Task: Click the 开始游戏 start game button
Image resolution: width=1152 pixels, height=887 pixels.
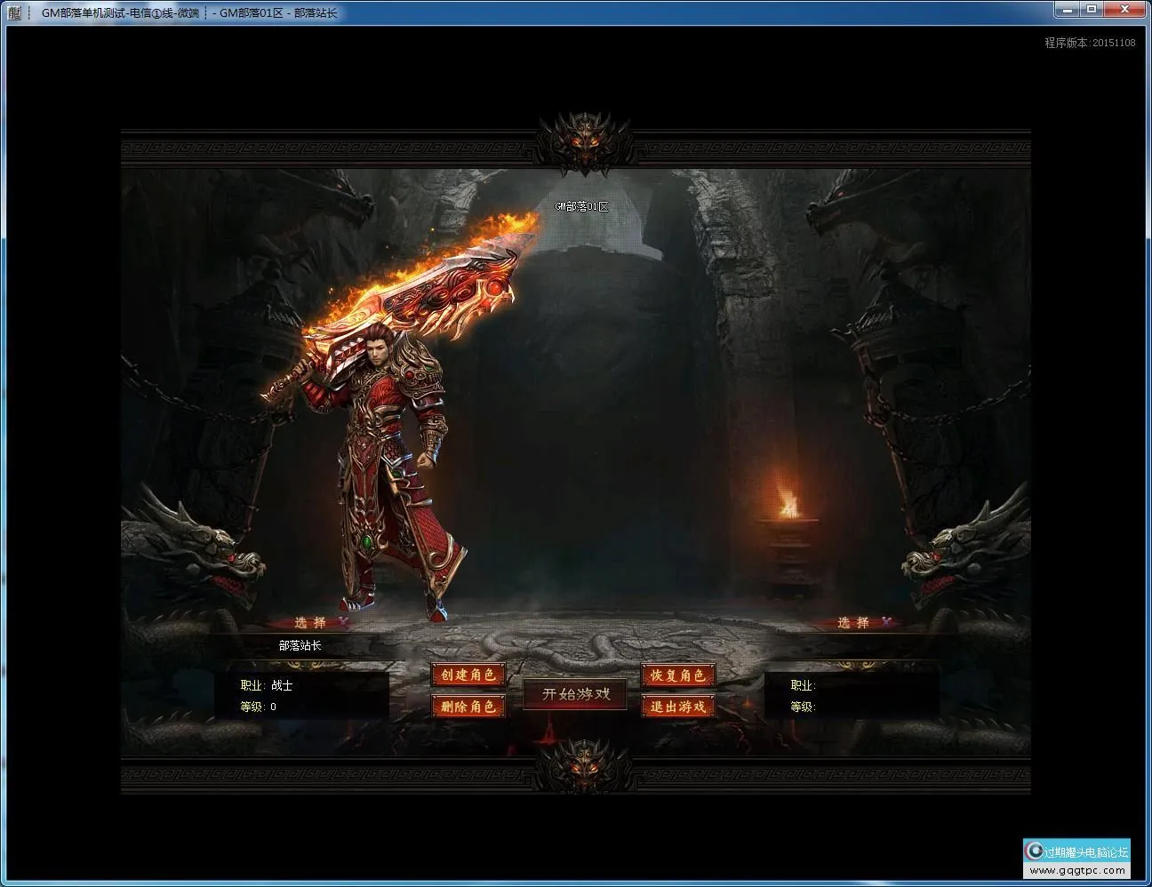Action: (x=575, y=694)
